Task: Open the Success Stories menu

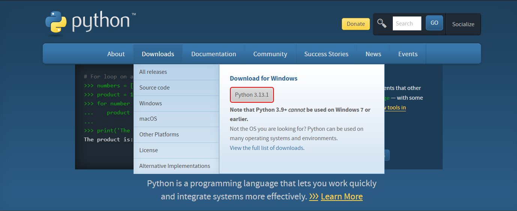Action: pos(326,54)
